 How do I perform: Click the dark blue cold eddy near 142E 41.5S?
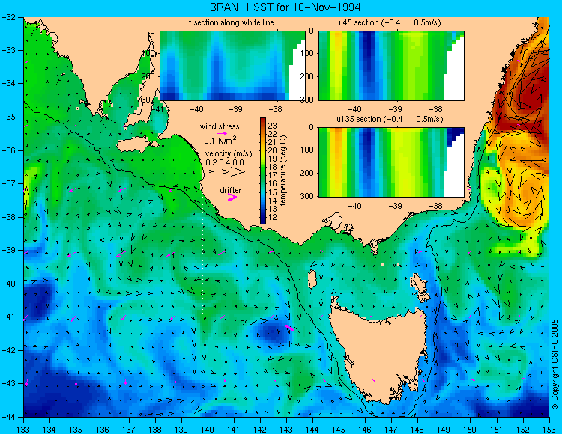271,331
